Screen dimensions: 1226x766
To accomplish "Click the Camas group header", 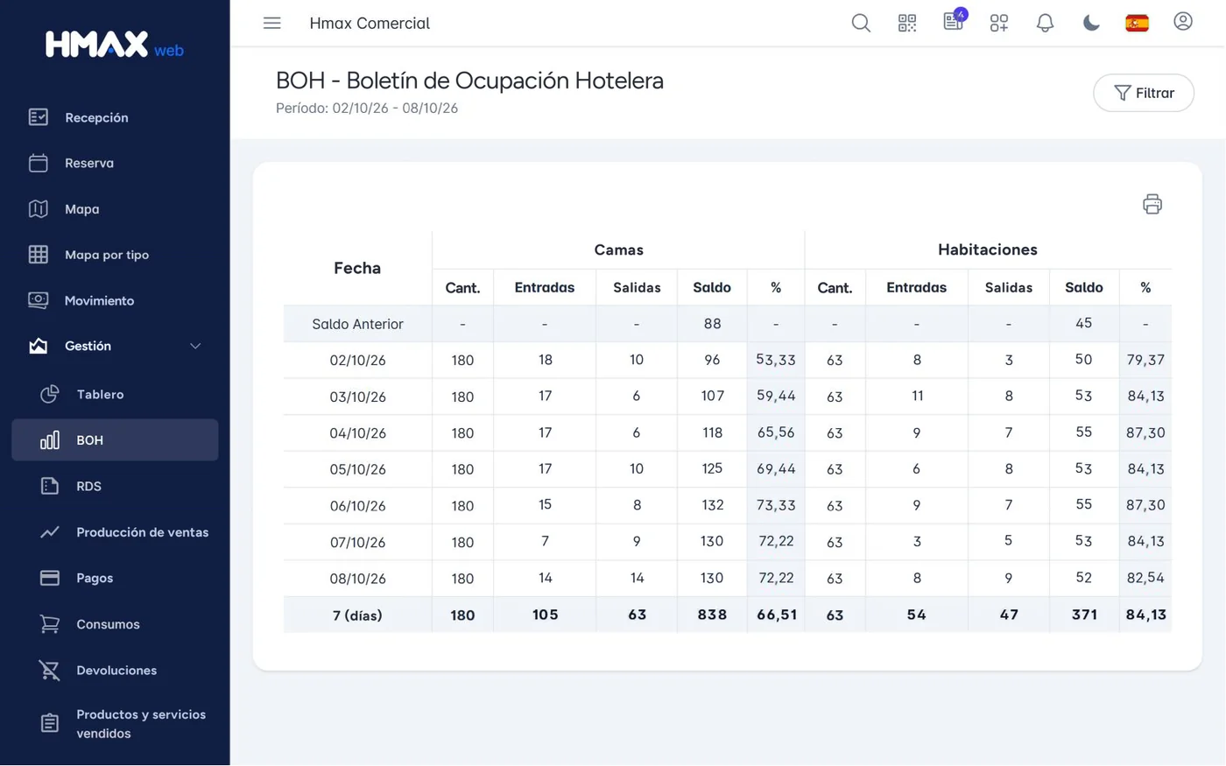I will point(618,250).
